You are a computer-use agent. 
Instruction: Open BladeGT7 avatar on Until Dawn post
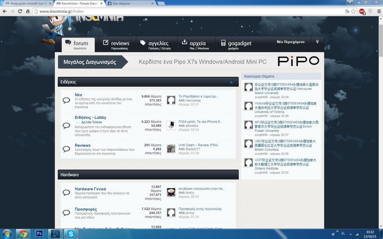[x=171, y=149]
